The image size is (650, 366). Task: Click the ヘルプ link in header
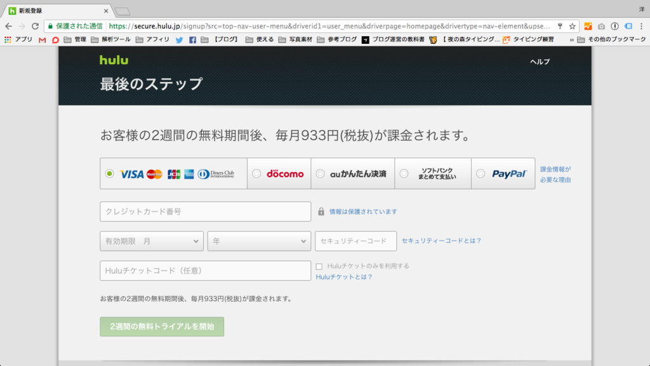tap(540, 62)
